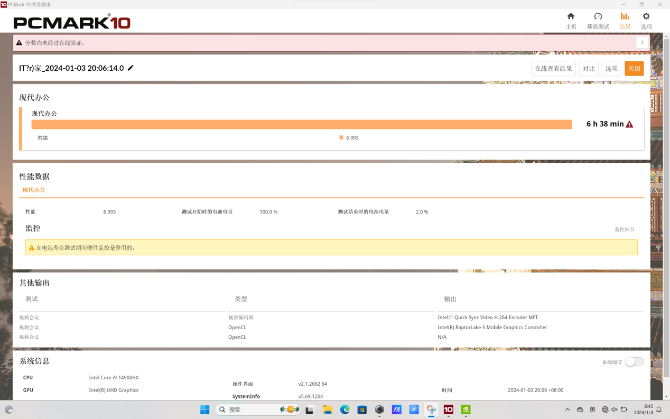The image size is (670, 419).
Task: Click the orange 现代办公 score bar
Action: [x=301, y=124]
